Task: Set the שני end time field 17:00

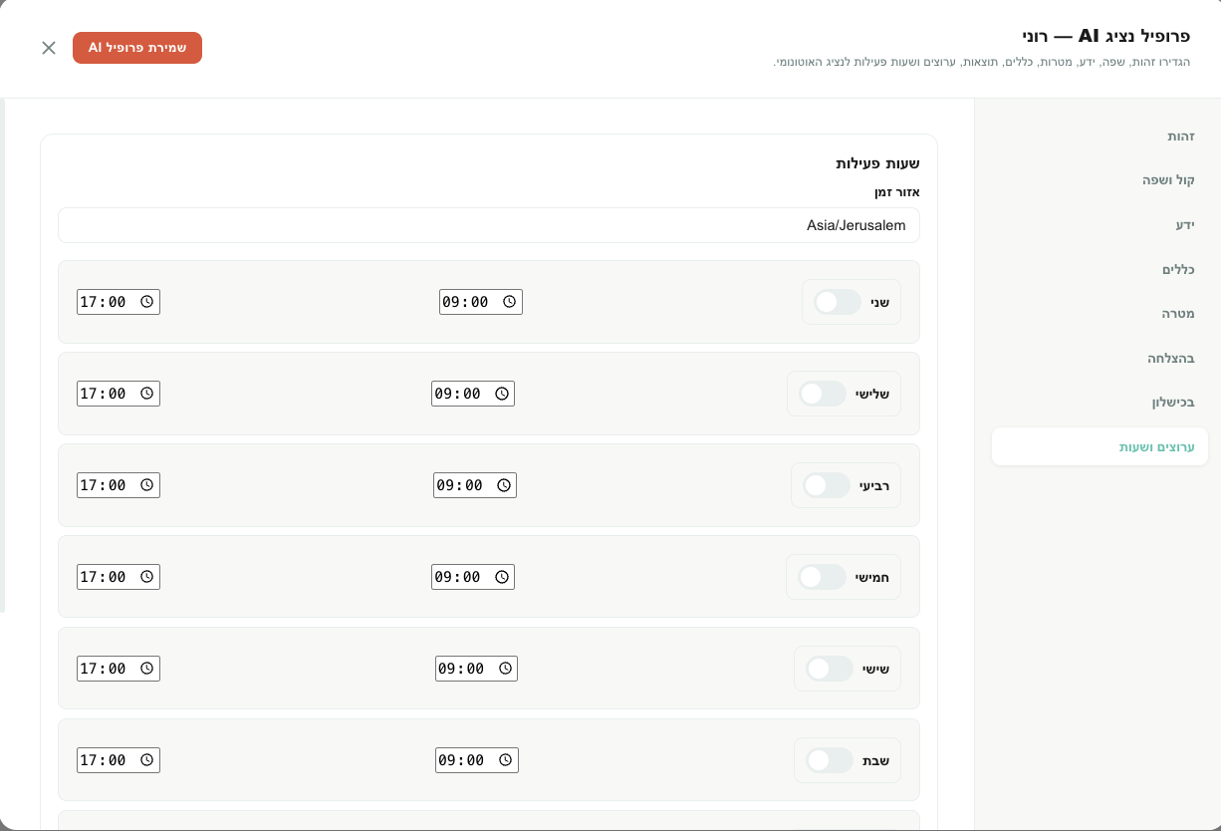Action: tap(119, 302)
